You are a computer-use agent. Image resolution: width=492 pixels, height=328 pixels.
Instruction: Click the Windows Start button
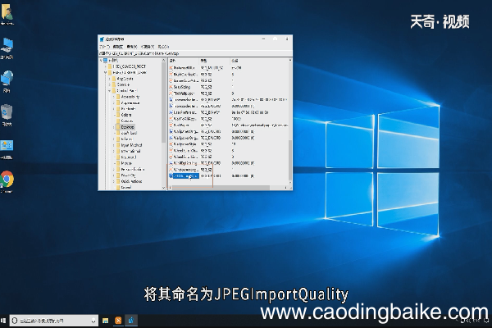pos(3,321)
